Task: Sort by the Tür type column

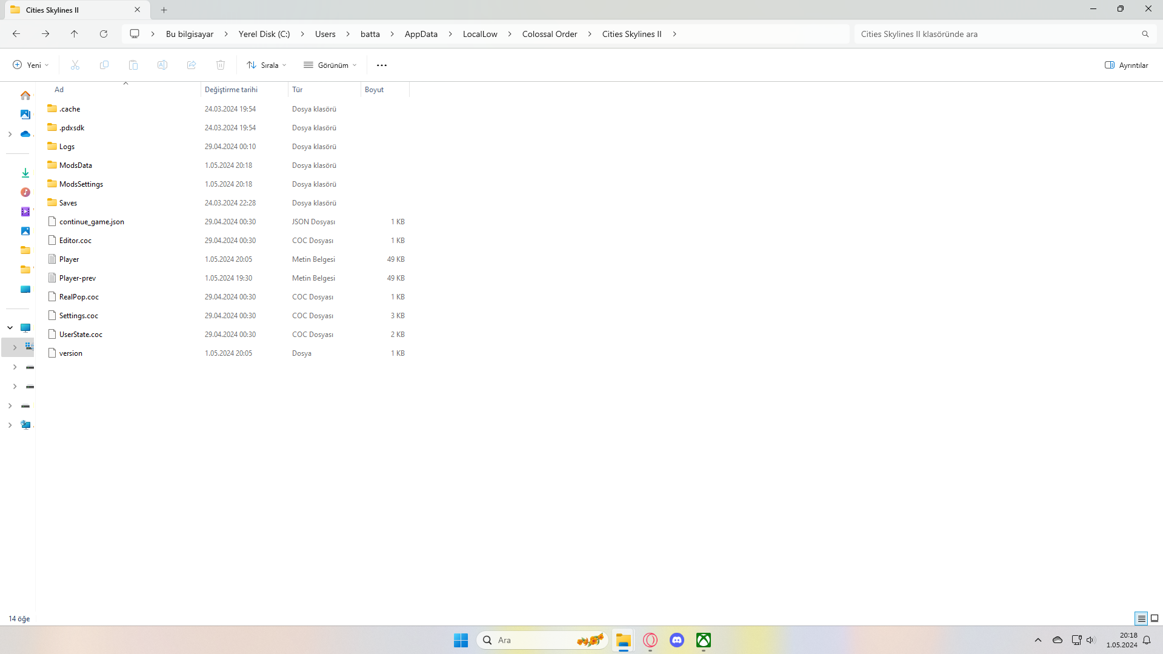Action: pos(324,90)
